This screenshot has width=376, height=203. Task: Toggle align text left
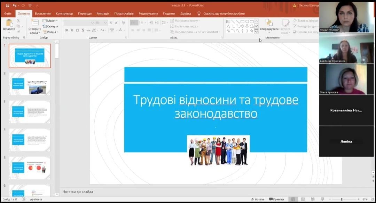(x=133, y=30)
